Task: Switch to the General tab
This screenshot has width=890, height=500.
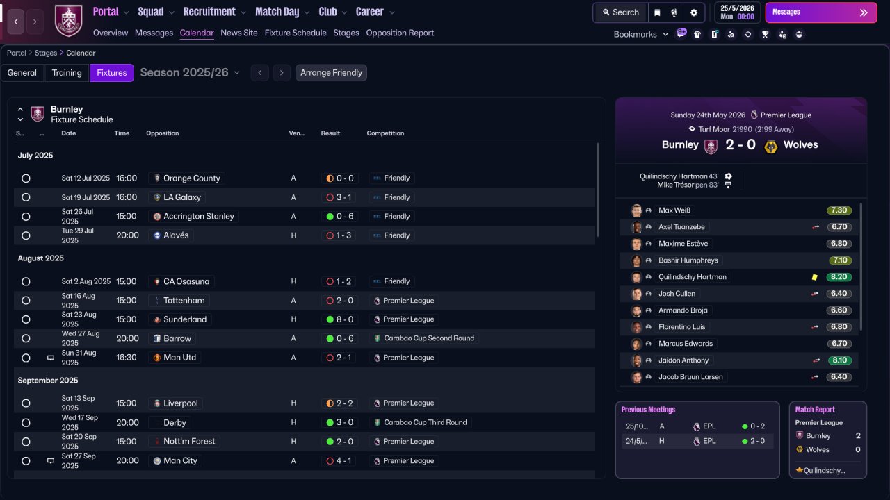Action: pos(22,73)
